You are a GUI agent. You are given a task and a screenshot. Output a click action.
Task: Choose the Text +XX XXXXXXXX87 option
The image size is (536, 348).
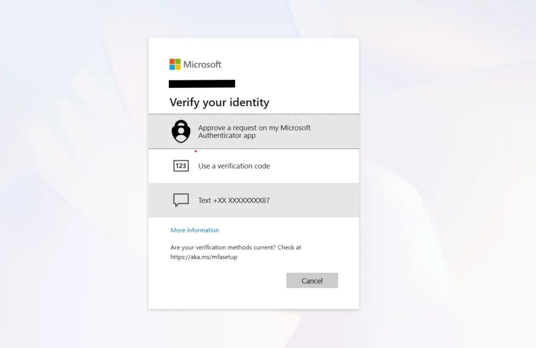pyautogui.click(x=254, y=200)
